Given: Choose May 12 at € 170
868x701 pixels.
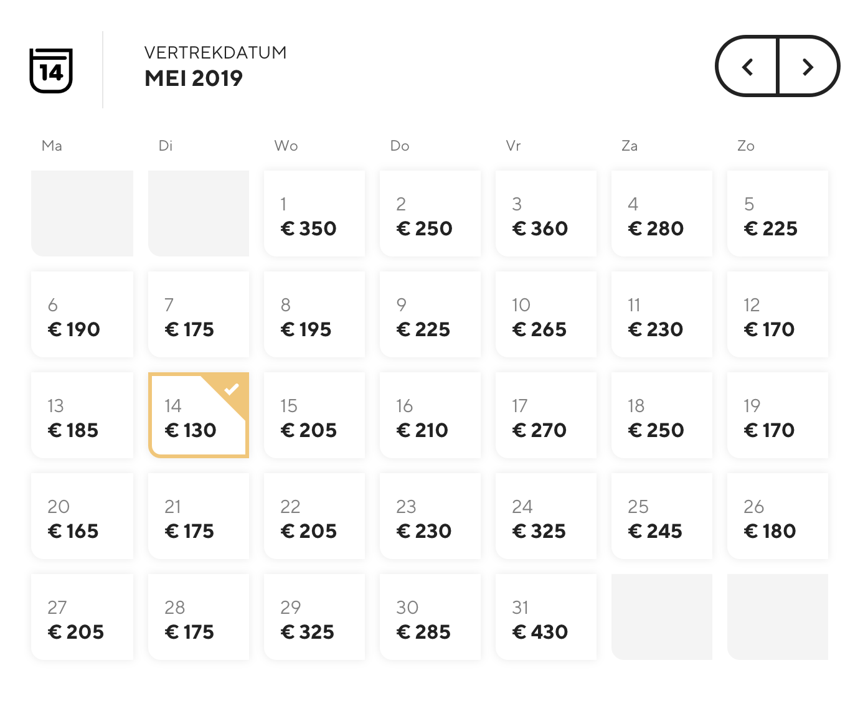Looking at the screenshot, I should pyautogui.click(x=778, y=314).
